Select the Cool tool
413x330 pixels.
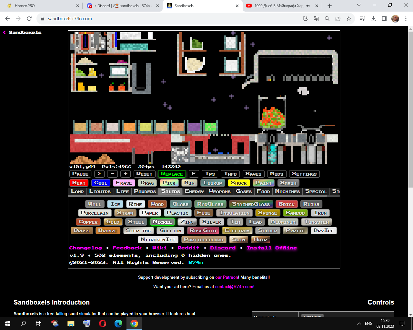101,183
